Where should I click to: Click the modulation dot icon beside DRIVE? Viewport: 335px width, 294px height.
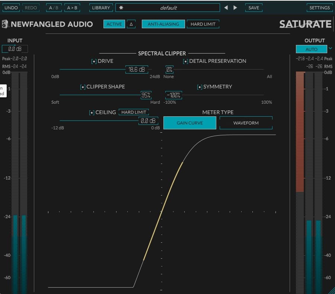[94, 61]
